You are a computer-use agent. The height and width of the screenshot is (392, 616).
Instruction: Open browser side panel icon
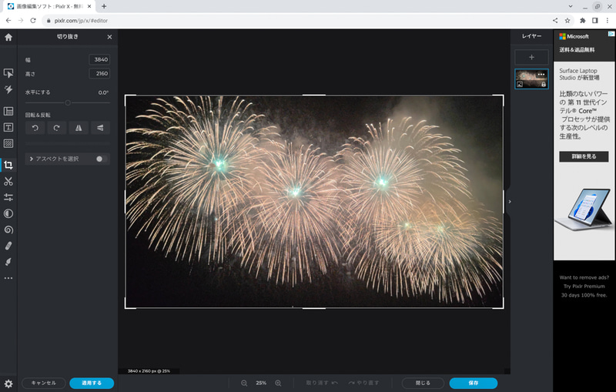tap(595, 21)
